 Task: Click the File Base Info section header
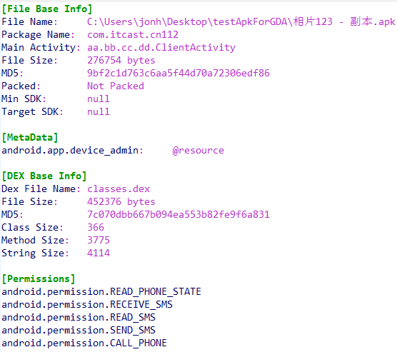pos(47,9)
